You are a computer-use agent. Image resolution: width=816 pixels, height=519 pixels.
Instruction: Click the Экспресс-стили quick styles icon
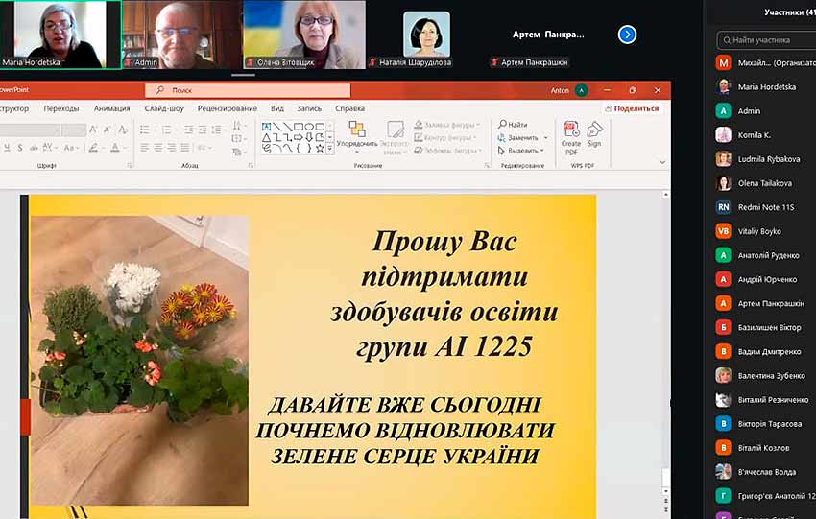click(396, 135)
